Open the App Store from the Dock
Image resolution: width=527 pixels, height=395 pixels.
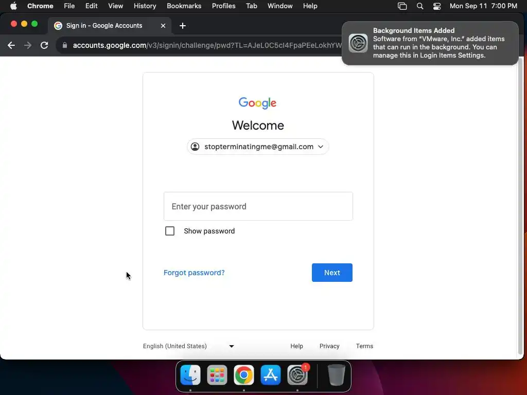pyautogui.click(x=271, y=375)
